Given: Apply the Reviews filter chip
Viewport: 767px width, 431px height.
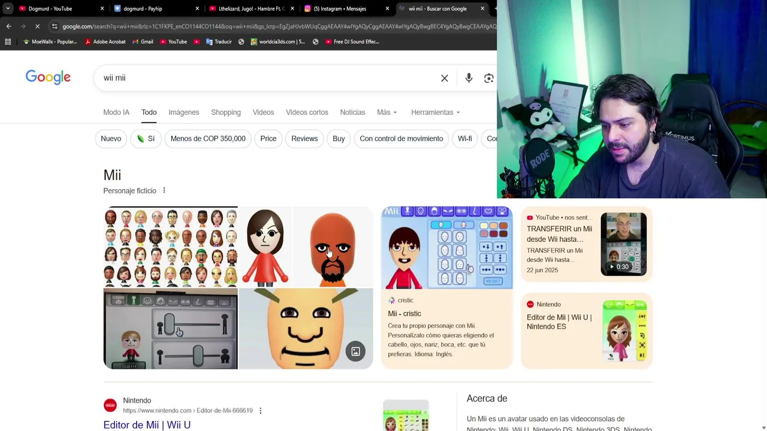Looking at the screenshot, I should click(304, 139).
